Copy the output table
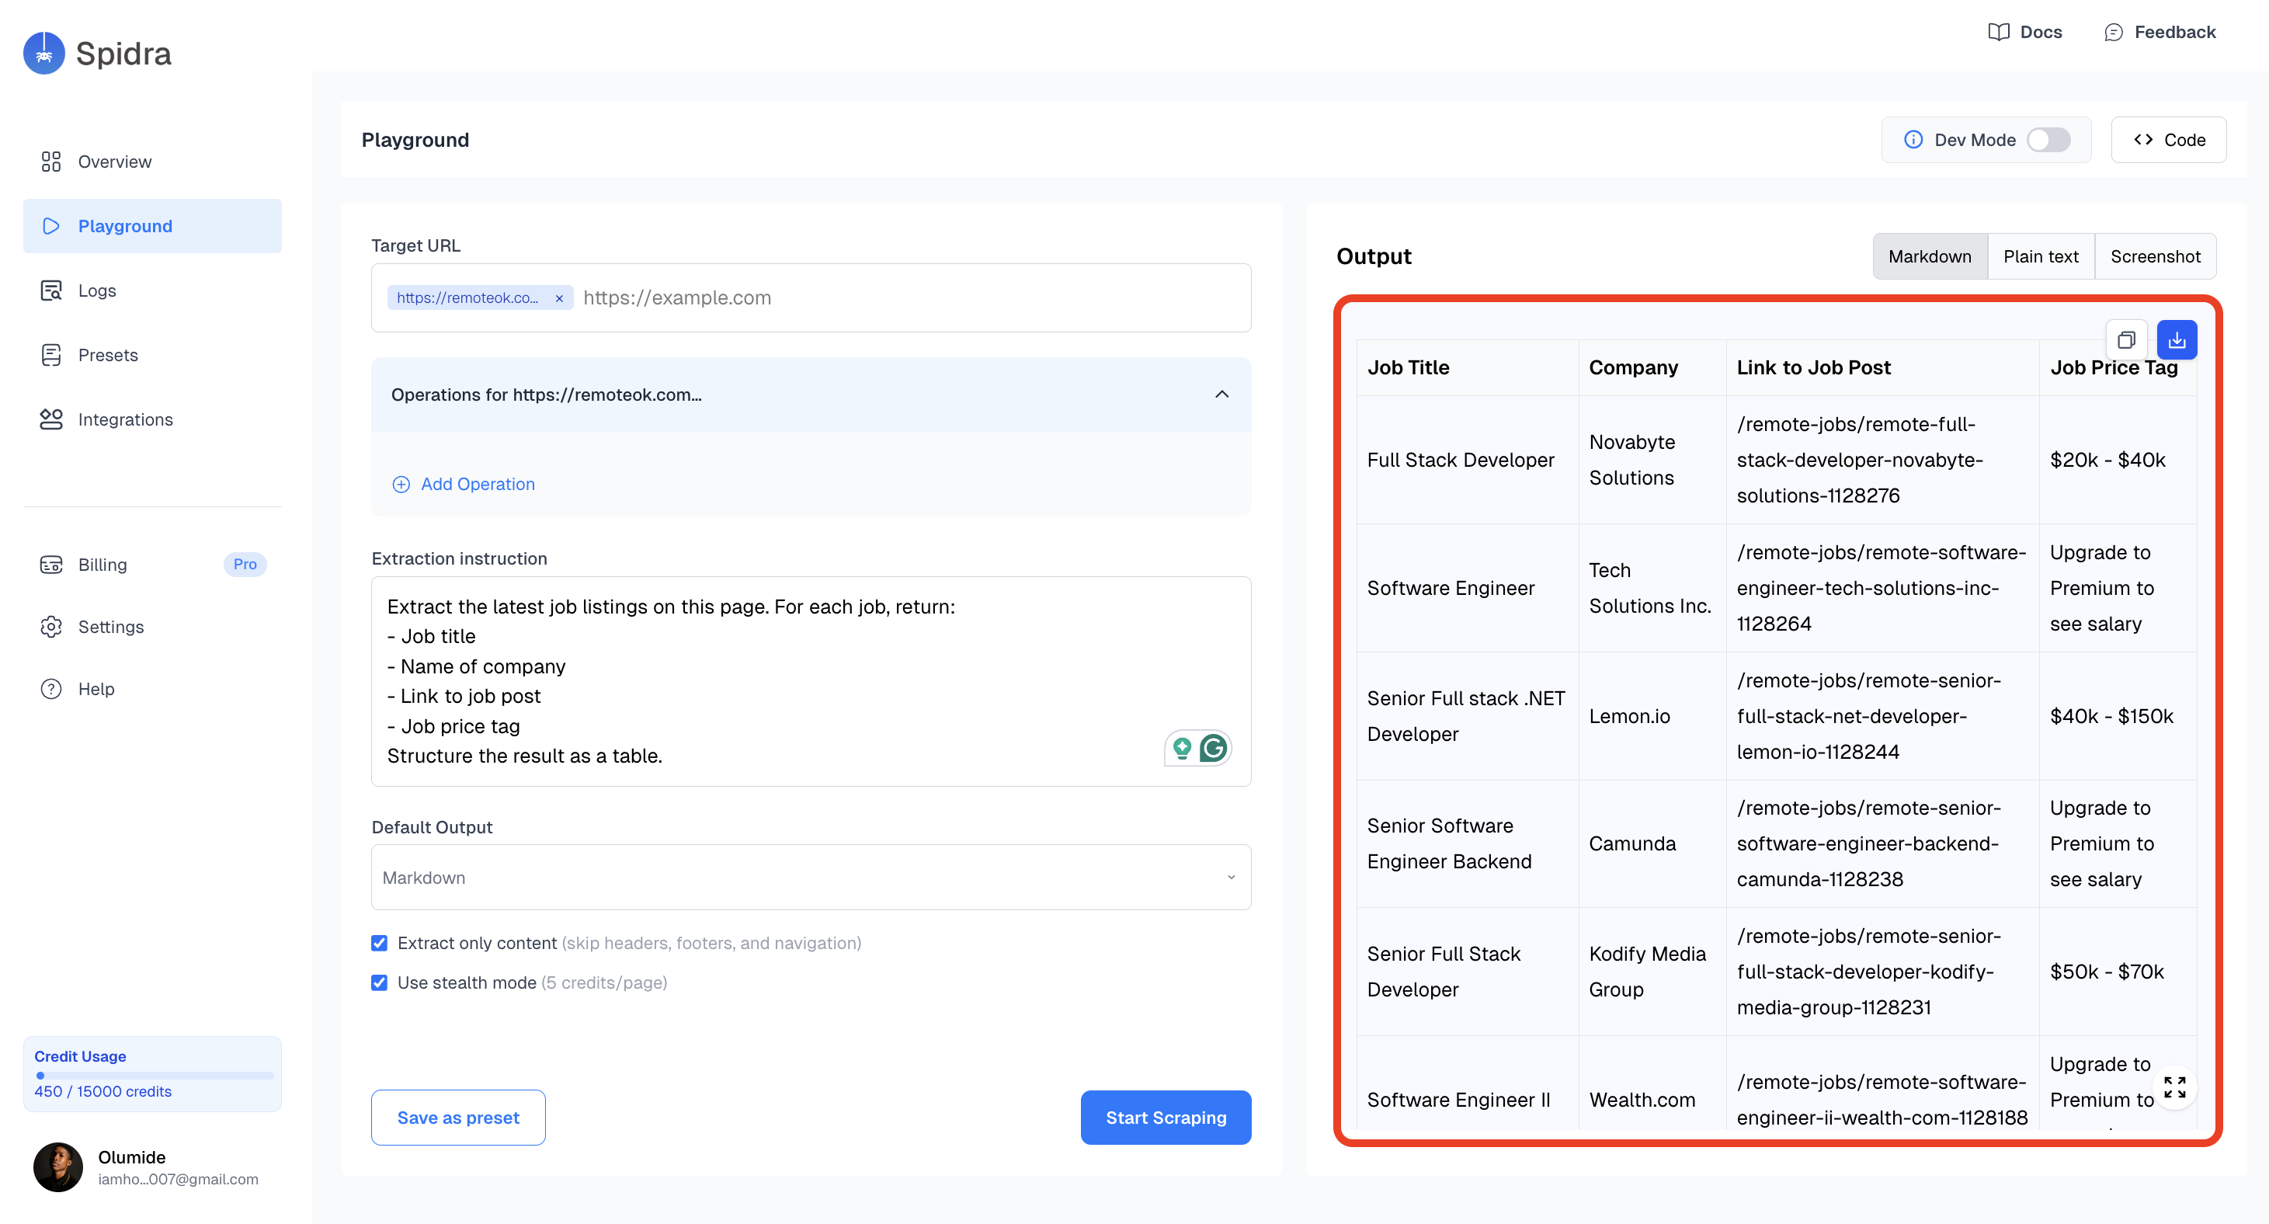The width and height of the screenshot is (2269, 1224). pos(2126,339)
